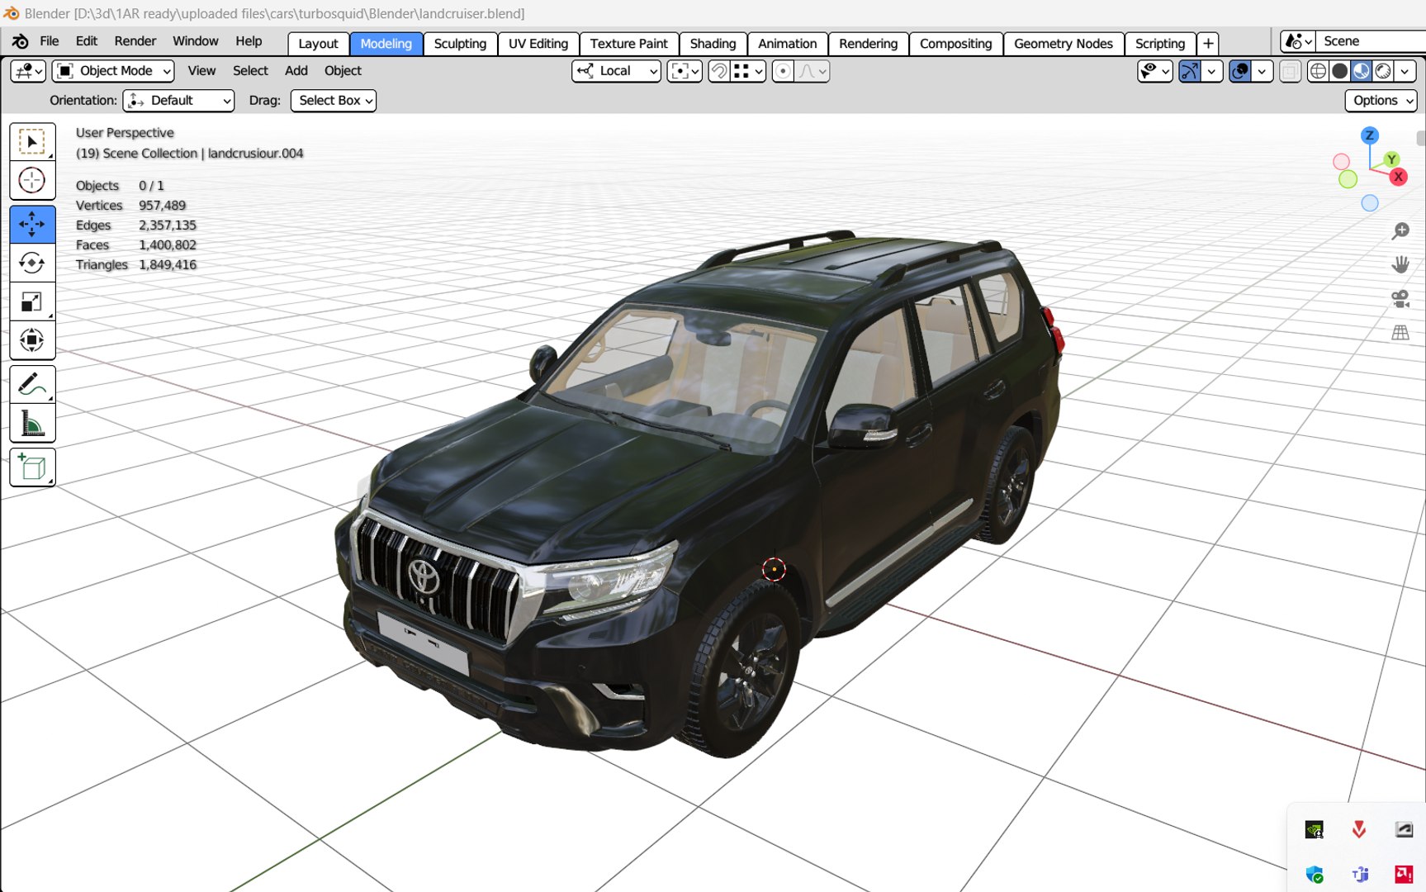
Task: Click the Blender logo menu icon
Action: (21, 41)
